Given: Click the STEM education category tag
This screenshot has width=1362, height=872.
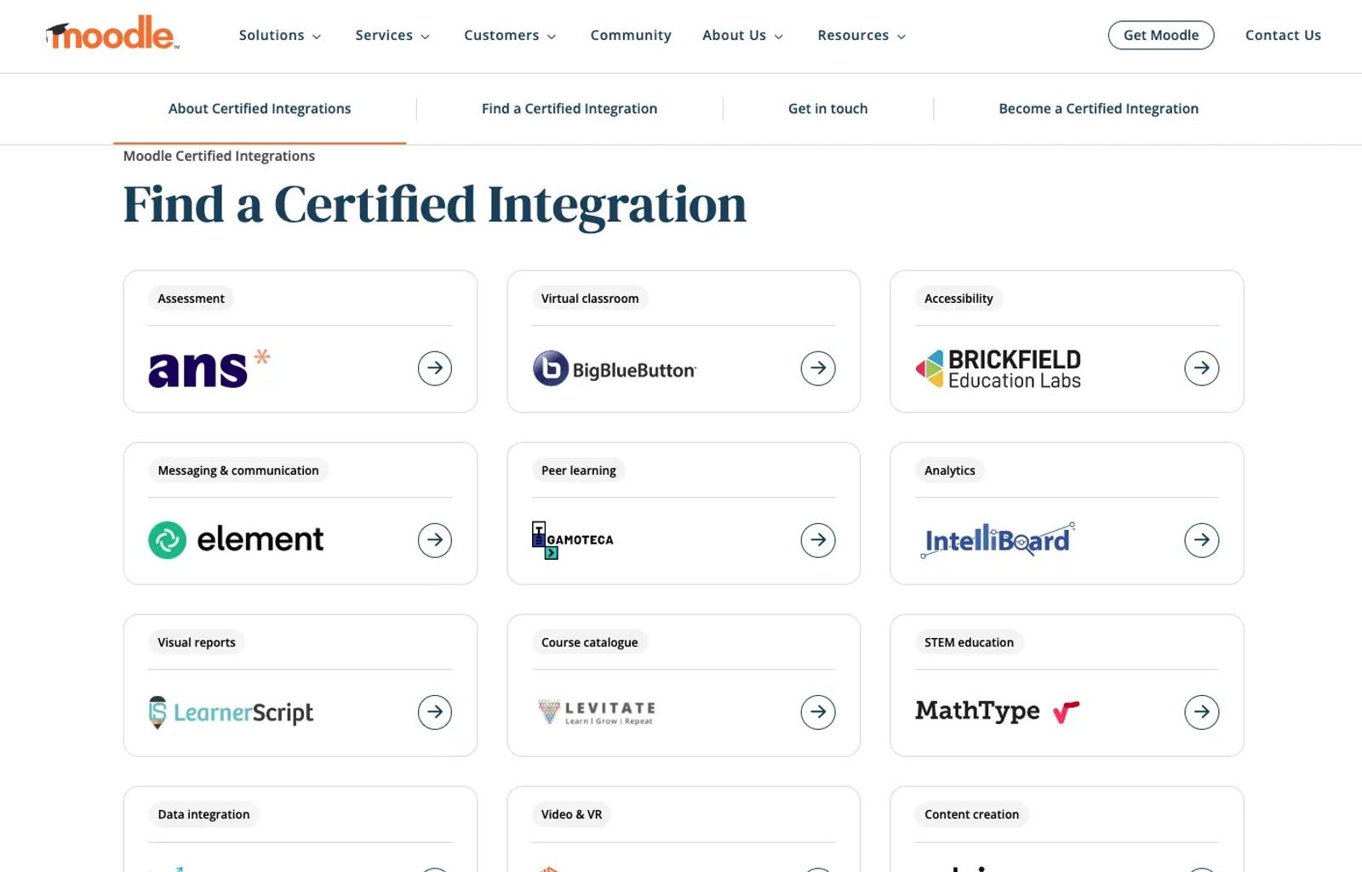Looking at the screenshot, I should click(969, 642).
